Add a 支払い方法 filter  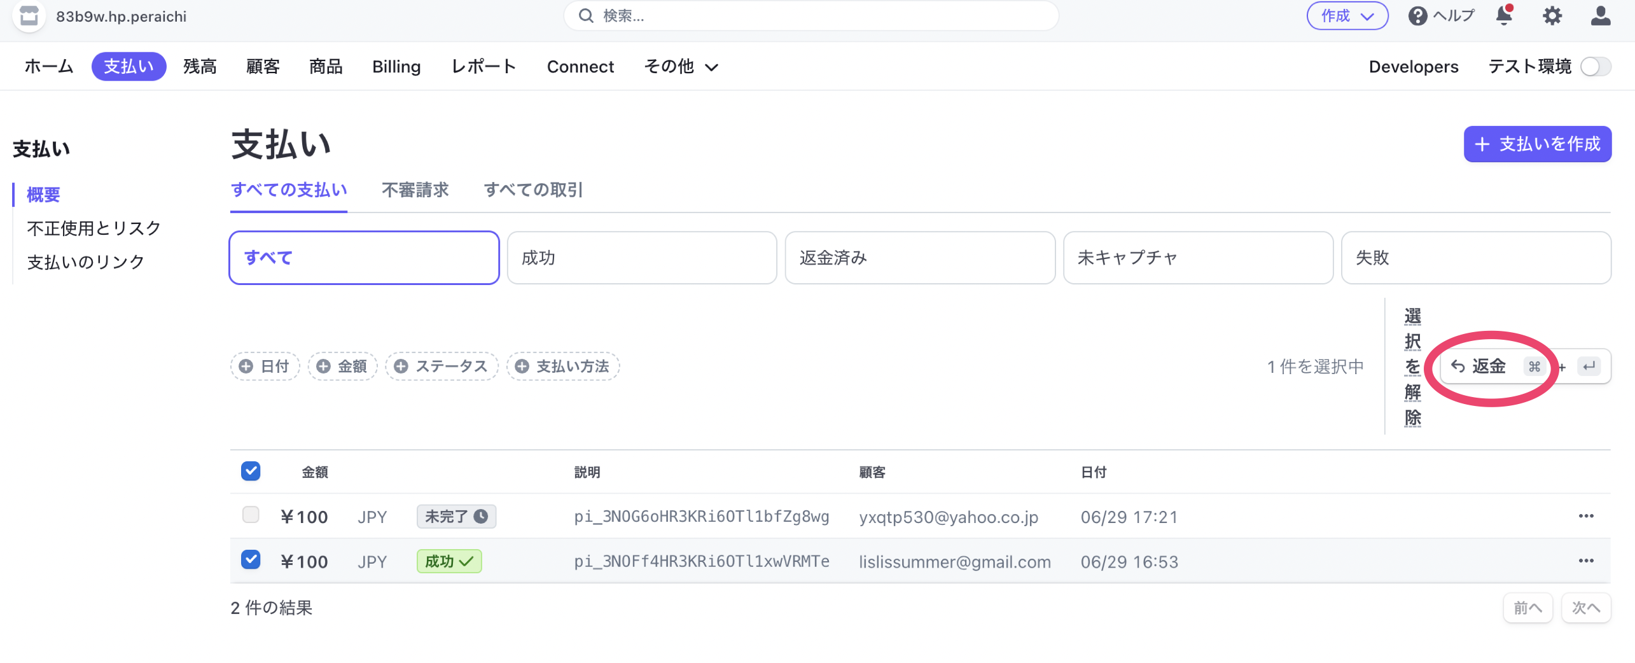coord(563,366)
